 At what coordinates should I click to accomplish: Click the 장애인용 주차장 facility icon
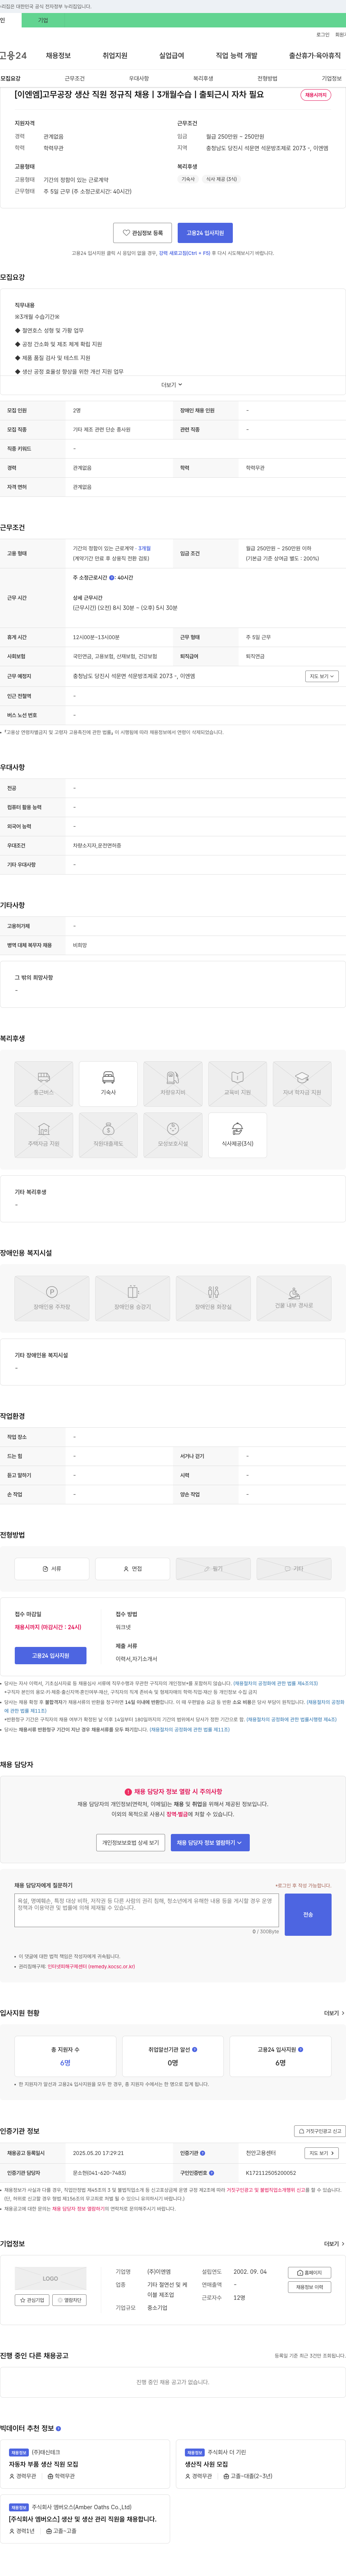coord(52,1298)
